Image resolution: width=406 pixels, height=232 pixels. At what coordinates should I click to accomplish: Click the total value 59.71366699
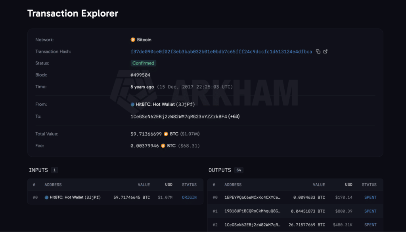pos(146,134)
